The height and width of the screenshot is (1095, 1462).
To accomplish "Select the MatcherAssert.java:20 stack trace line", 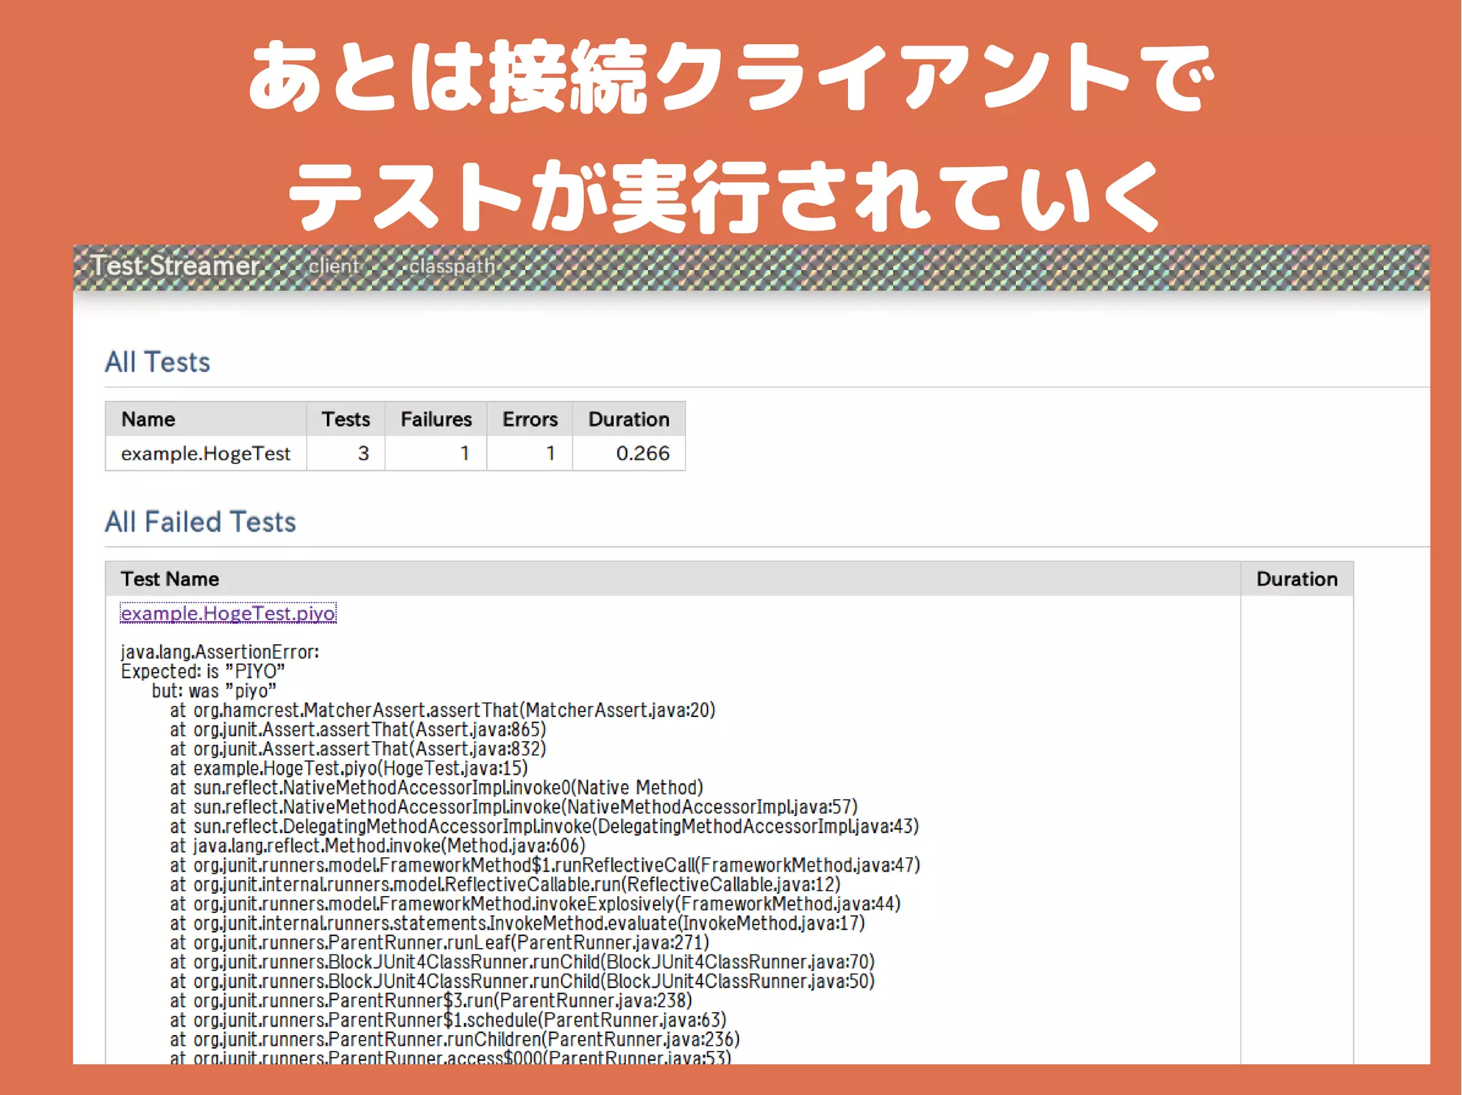I will coord(443,711).
